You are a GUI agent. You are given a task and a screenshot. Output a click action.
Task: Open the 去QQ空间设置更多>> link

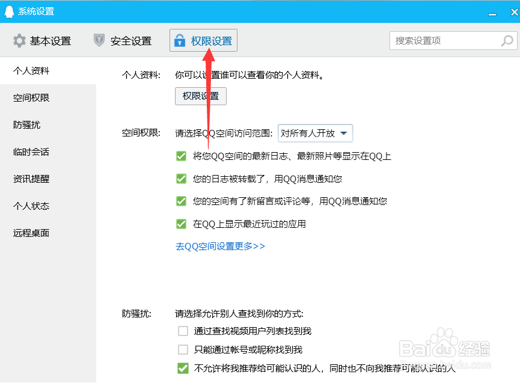pos(220,247)
